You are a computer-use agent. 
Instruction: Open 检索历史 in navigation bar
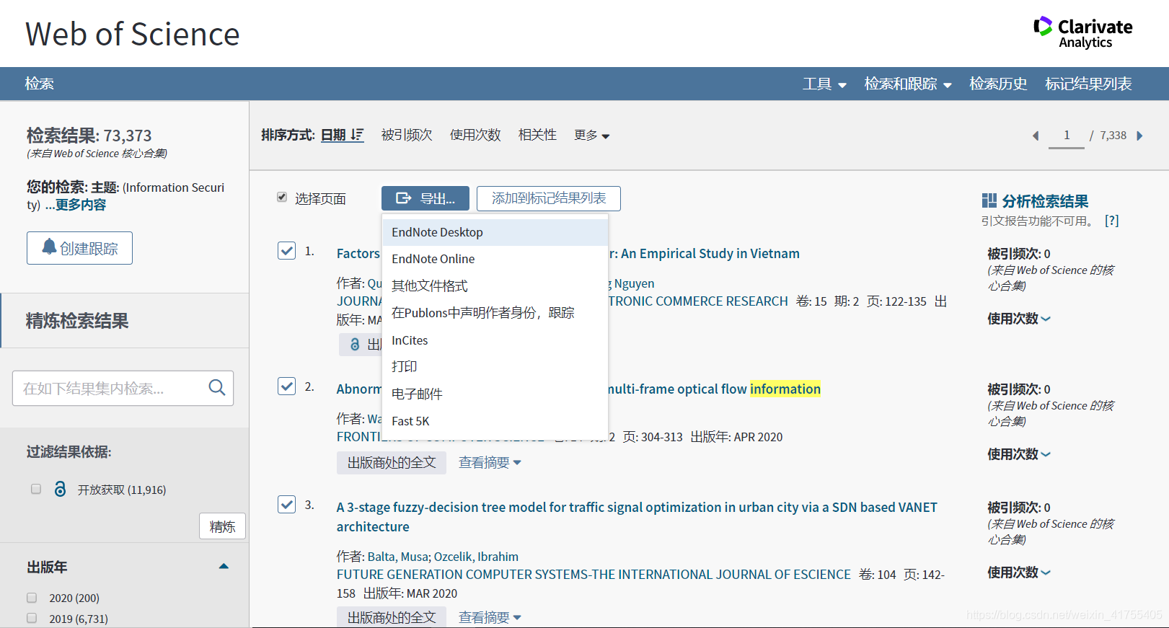(x=998, y=84)
